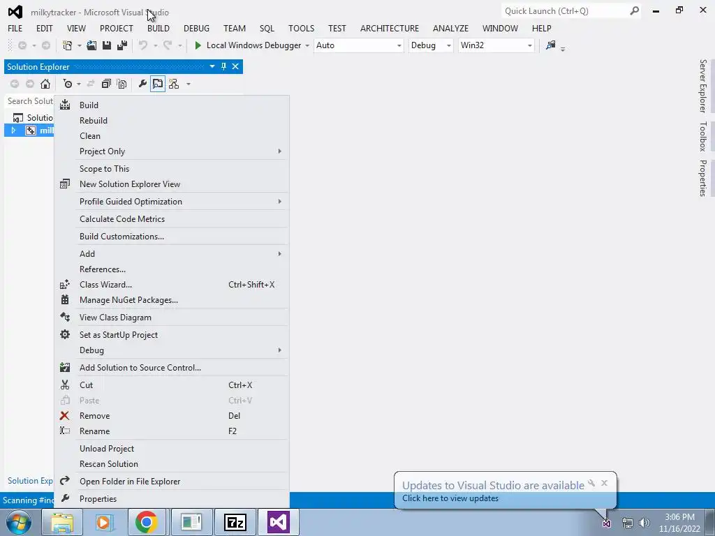Open 7-Zip from the Windows taskbar

[235, 522]
